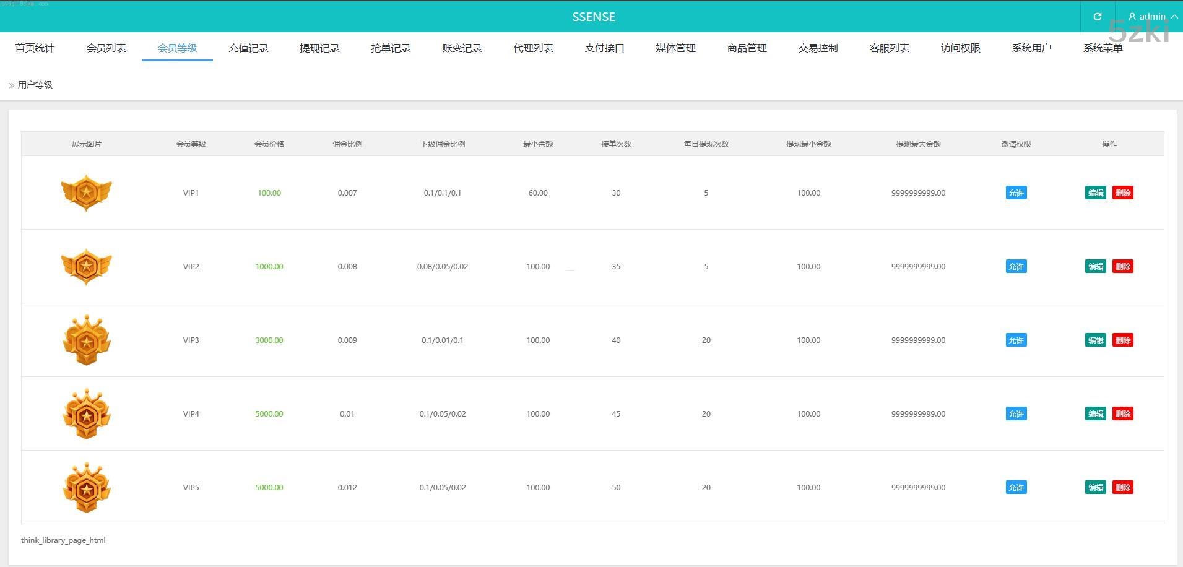Delete the VIP2 level row
This screenshot has height=567, width=1183.
pos(1122,266)
